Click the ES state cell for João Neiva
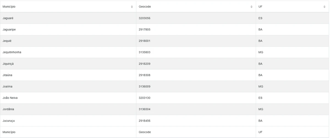The width and height of the screenshot is (330, 138). 260,98
